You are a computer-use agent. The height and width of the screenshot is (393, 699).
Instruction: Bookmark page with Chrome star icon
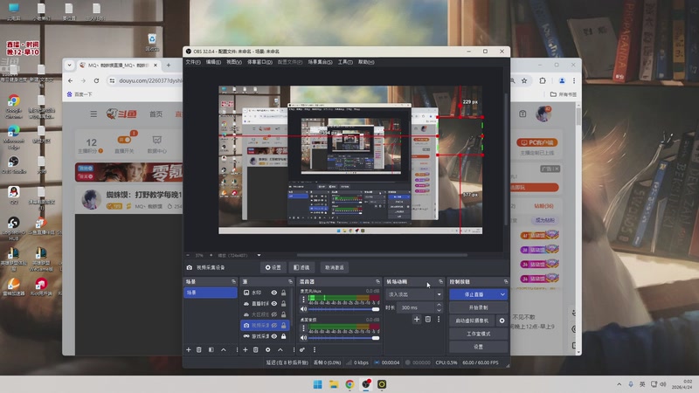(524, 80)
